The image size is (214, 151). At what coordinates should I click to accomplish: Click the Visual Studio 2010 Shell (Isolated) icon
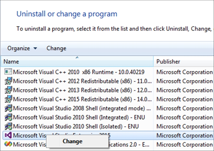[x=8, y=126]
